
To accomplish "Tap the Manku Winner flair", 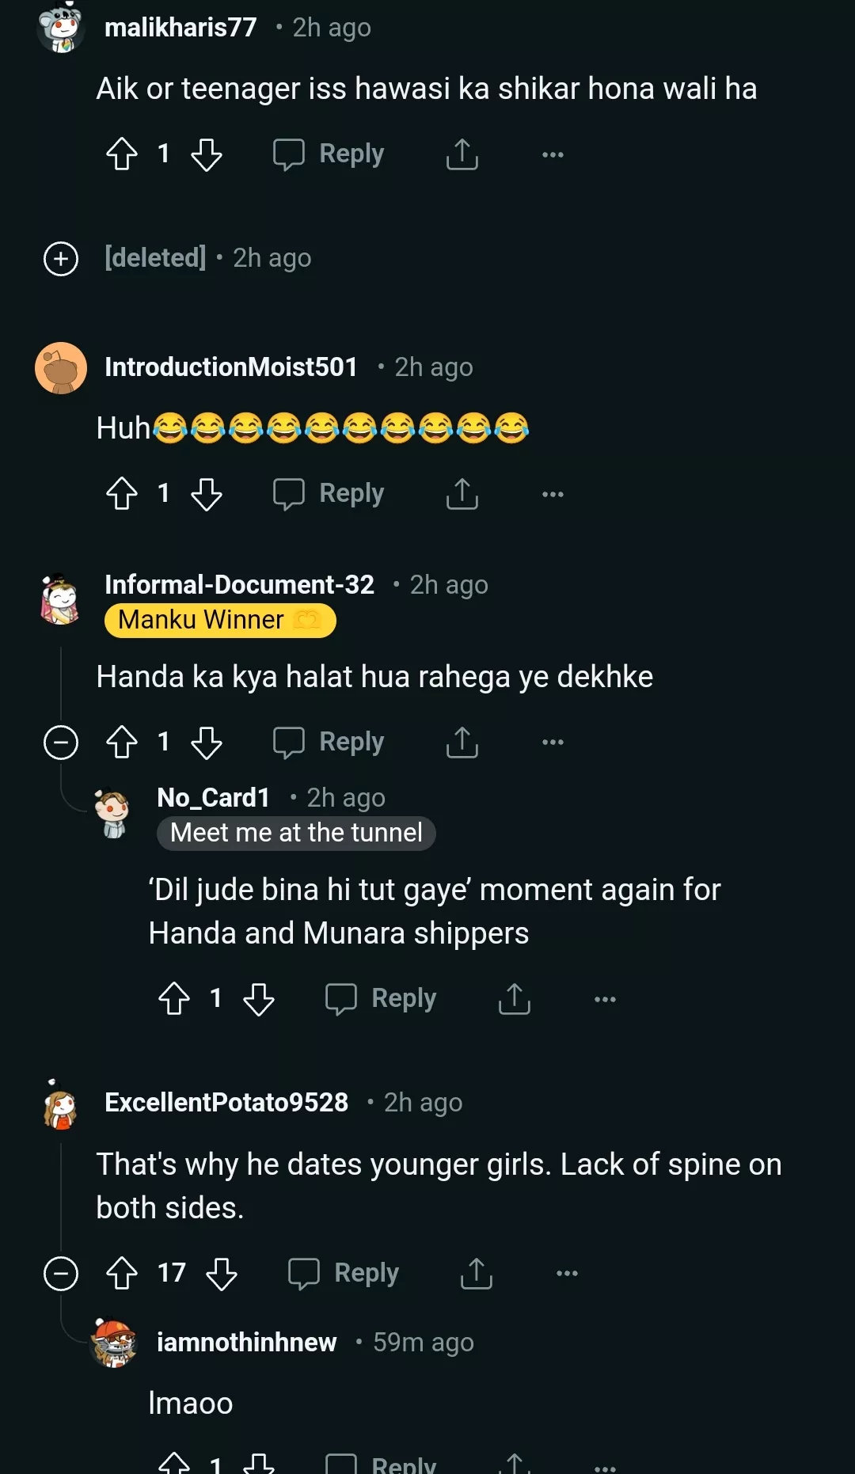I will pos(220,621).
